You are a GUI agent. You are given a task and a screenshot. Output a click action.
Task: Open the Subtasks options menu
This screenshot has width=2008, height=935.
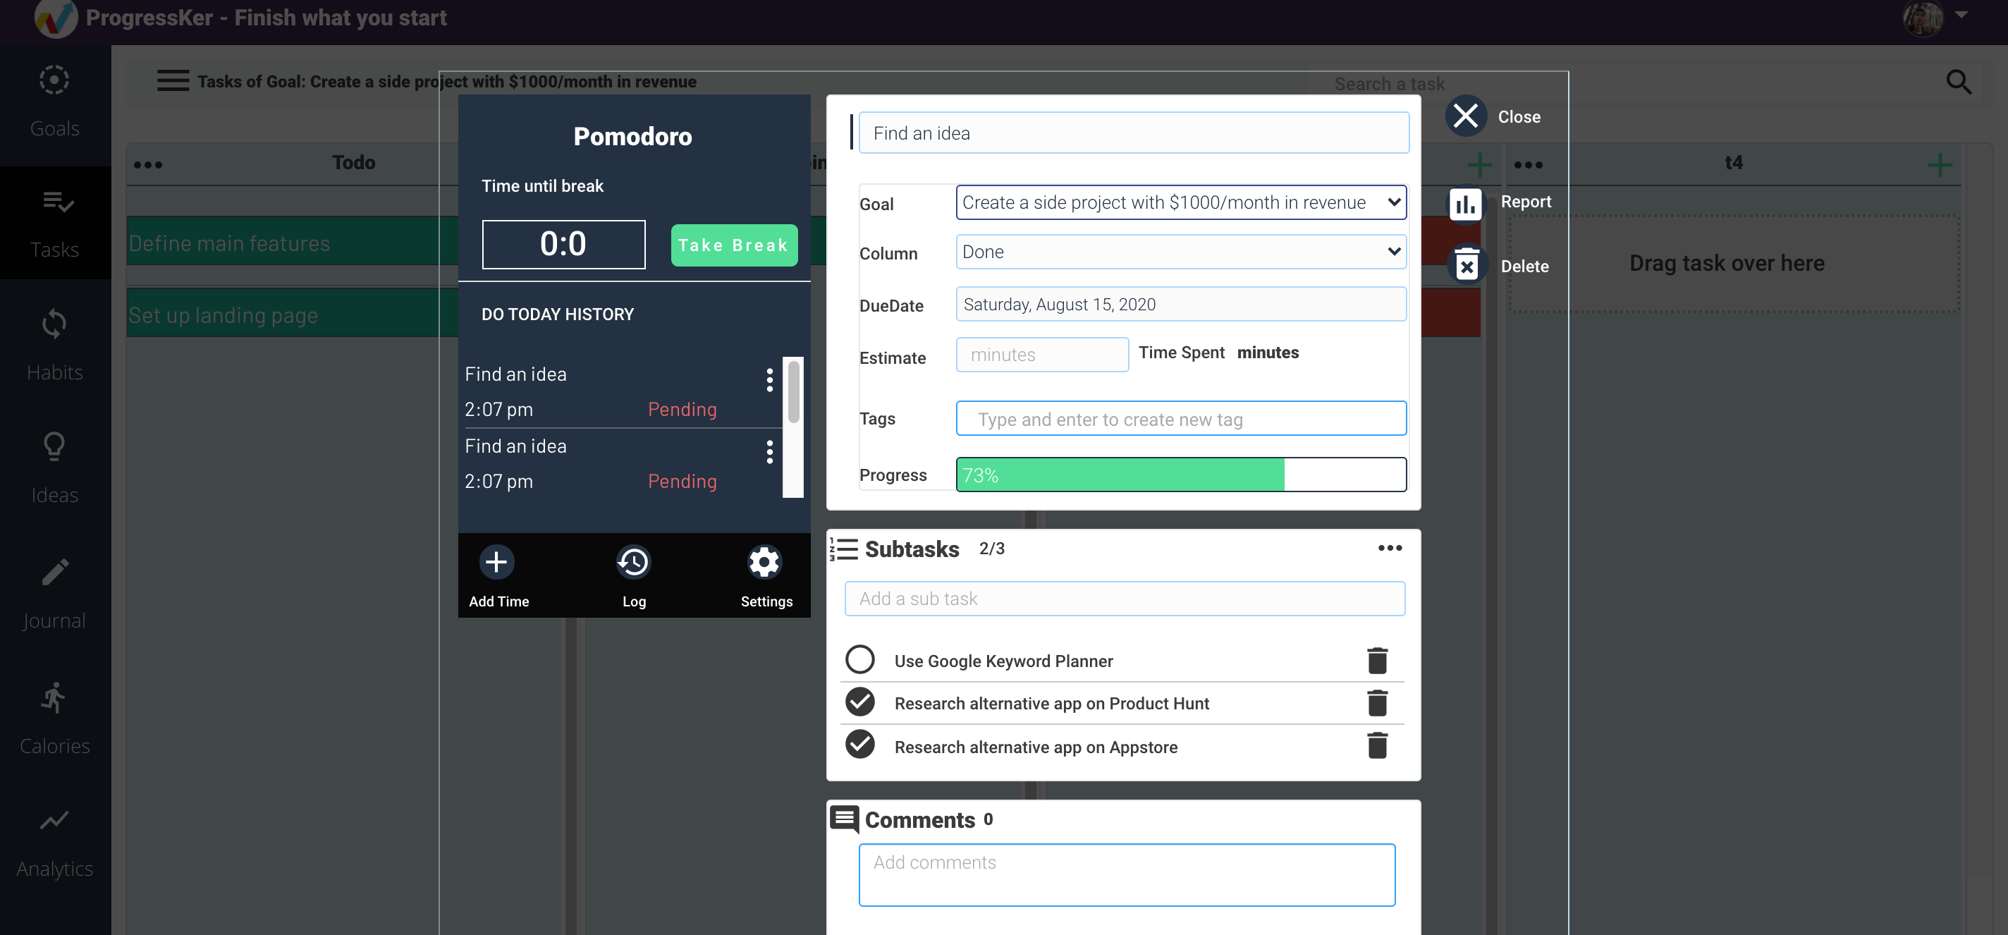click(x=1390, y=547)
